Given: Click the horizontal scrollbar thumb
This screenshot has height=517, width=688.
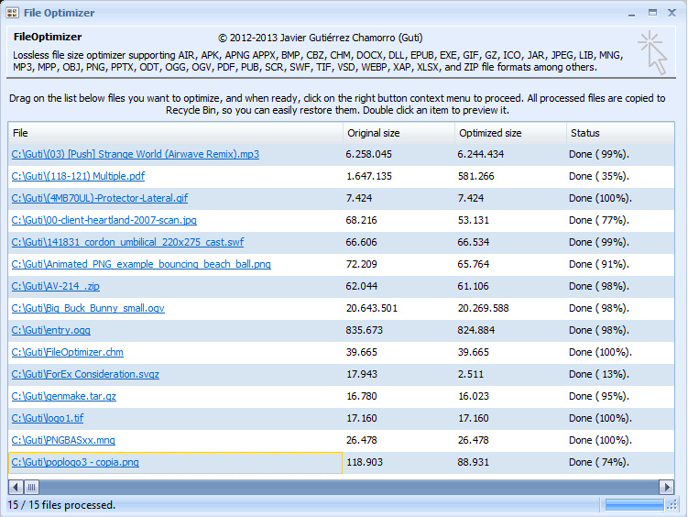Looking at the screenshot, I should point(31,487).
